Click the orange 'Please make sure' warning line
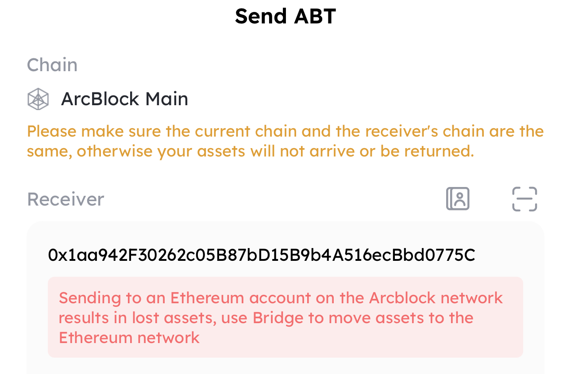Image resolution: width=571 pixels, height=374 pixels. pyautogui.click(x=285, y=131)
